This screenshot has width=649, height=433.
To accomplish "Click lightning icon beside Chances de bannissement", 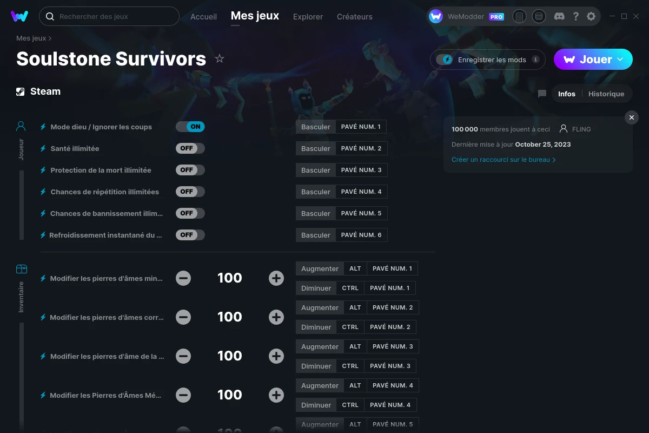I will coord(43,213).
